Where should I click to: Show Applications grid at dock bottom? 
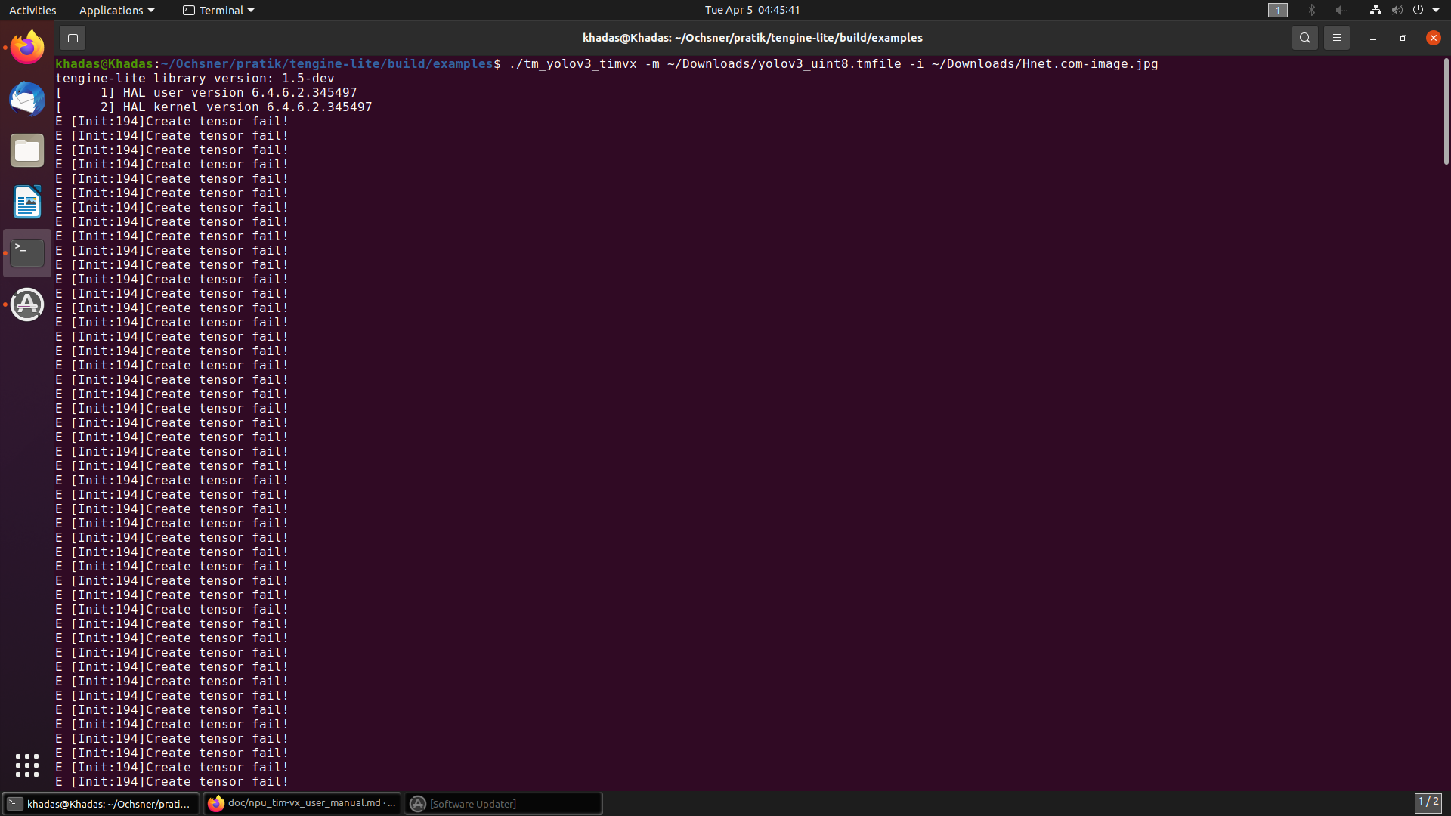click(x=27, y=765)
